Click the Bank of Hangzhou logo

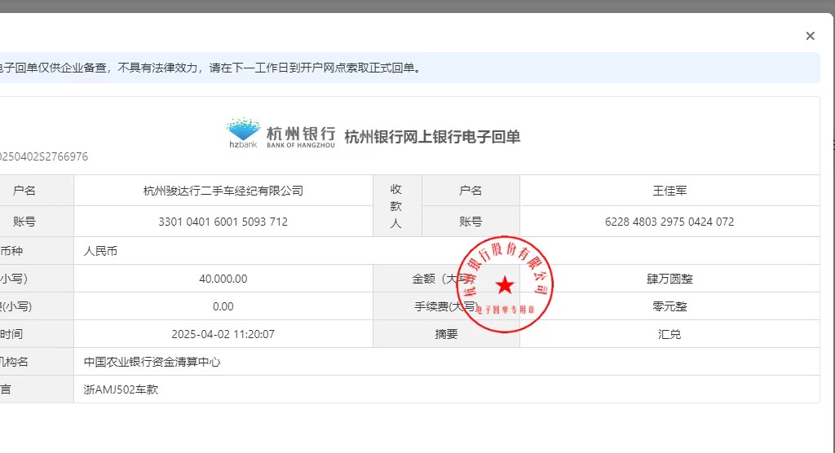(x=281, y=133)
